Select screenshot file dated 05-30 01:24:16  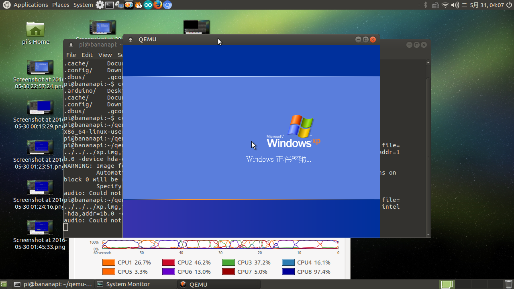click(x=40, y=195)
